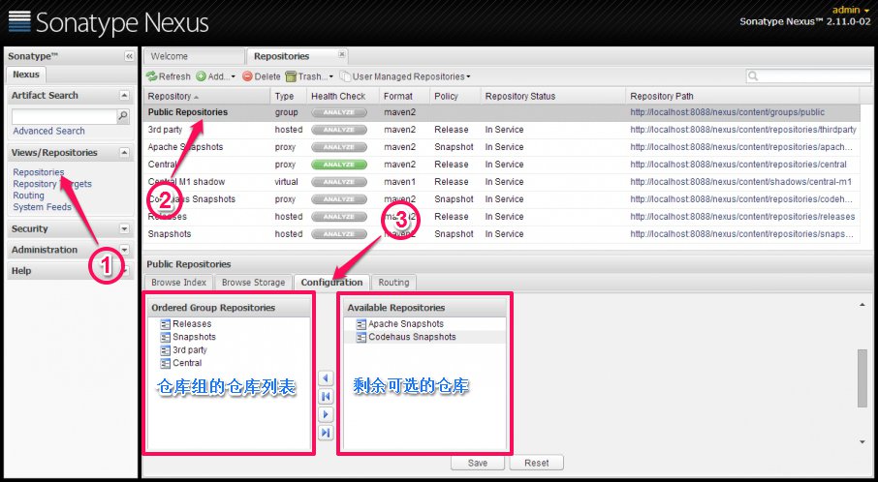Click the scroll-down arrow of configuration panel
878x482 pixels.
coord(862,442)
